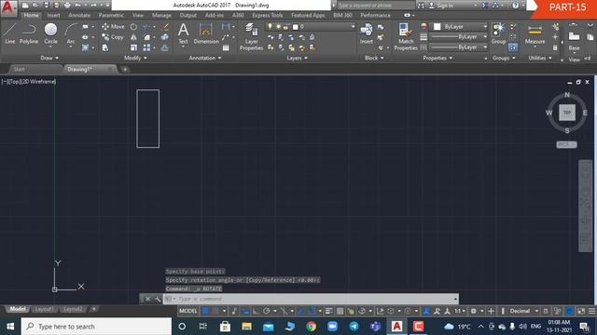Switch to the Parametric ribbon tab
The width and height of the screenshot is (597, 335).
pyautogui.click(x=111, y=15)
